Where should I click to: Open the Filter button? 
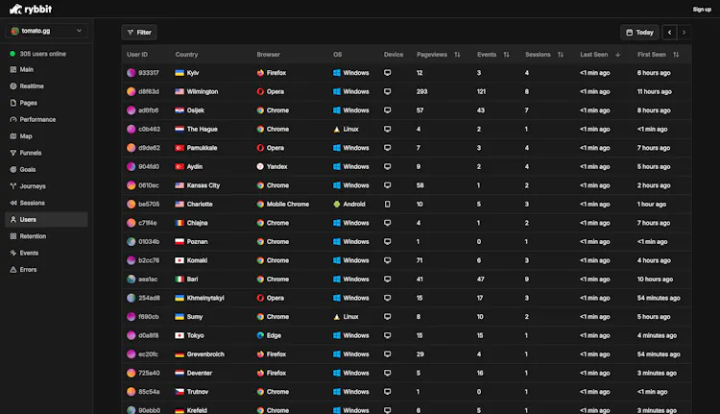139,32
